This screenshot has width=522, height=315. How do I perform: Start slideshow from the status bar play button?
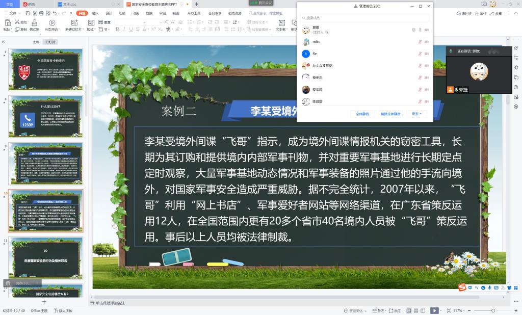coord(434,310)
